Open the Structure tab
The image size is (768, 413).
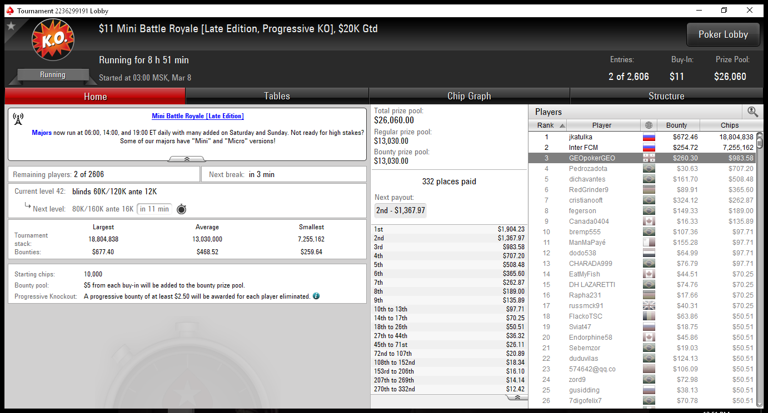pos(666,96)
